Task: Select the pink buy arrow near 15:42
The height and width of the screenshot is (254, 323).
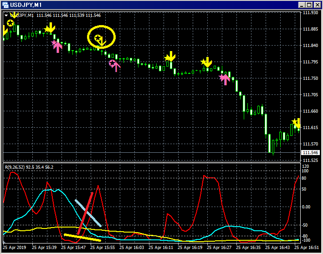Action: click(58, 47)
